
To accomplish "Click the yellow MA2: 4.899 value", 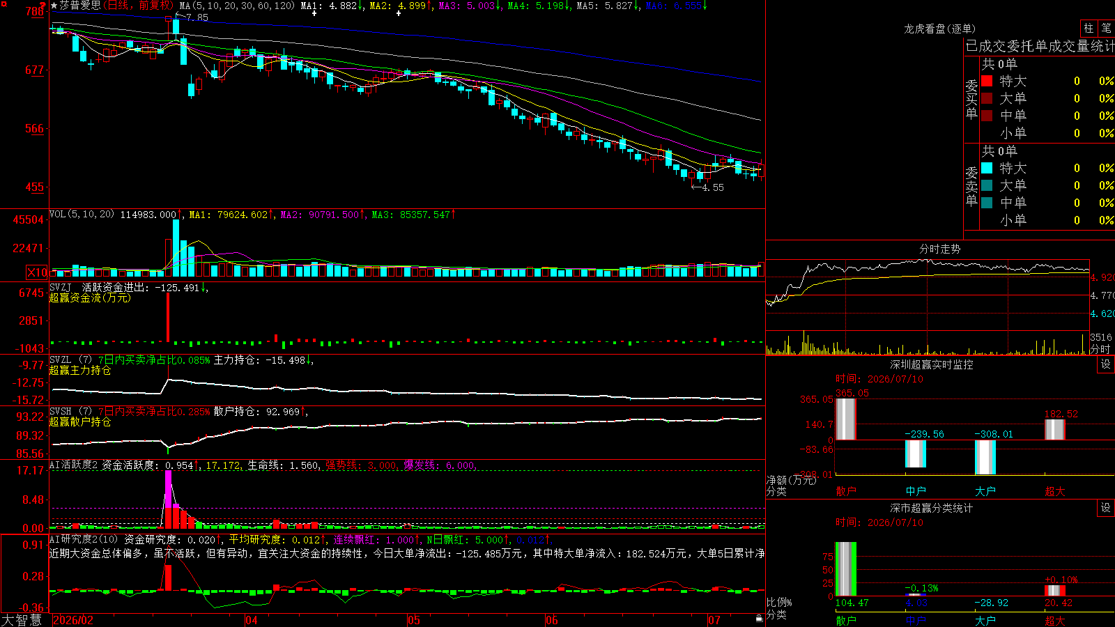I will tap(401, 6).
